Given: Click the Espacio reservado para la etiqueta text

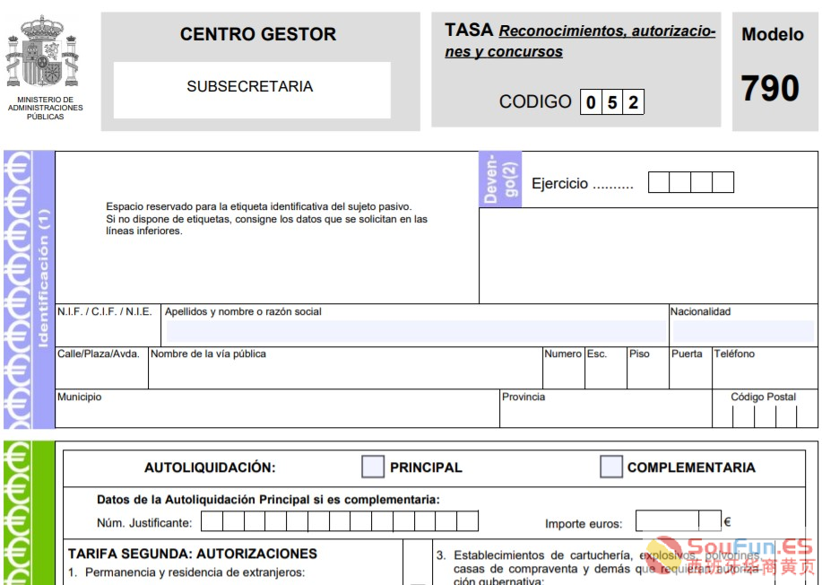Looking at the screenshot, I should tap(266, 218).
